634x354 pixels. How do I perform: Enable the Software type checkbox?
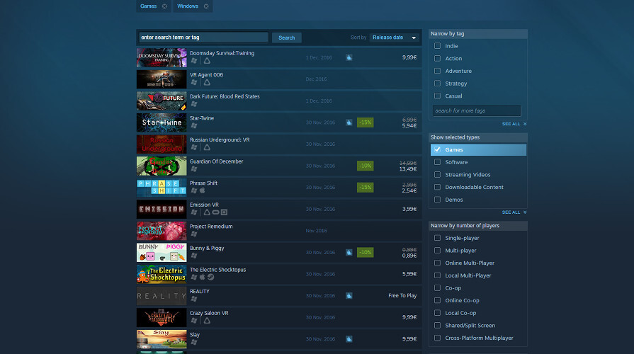pyautogui.click(x=438, y=162)
